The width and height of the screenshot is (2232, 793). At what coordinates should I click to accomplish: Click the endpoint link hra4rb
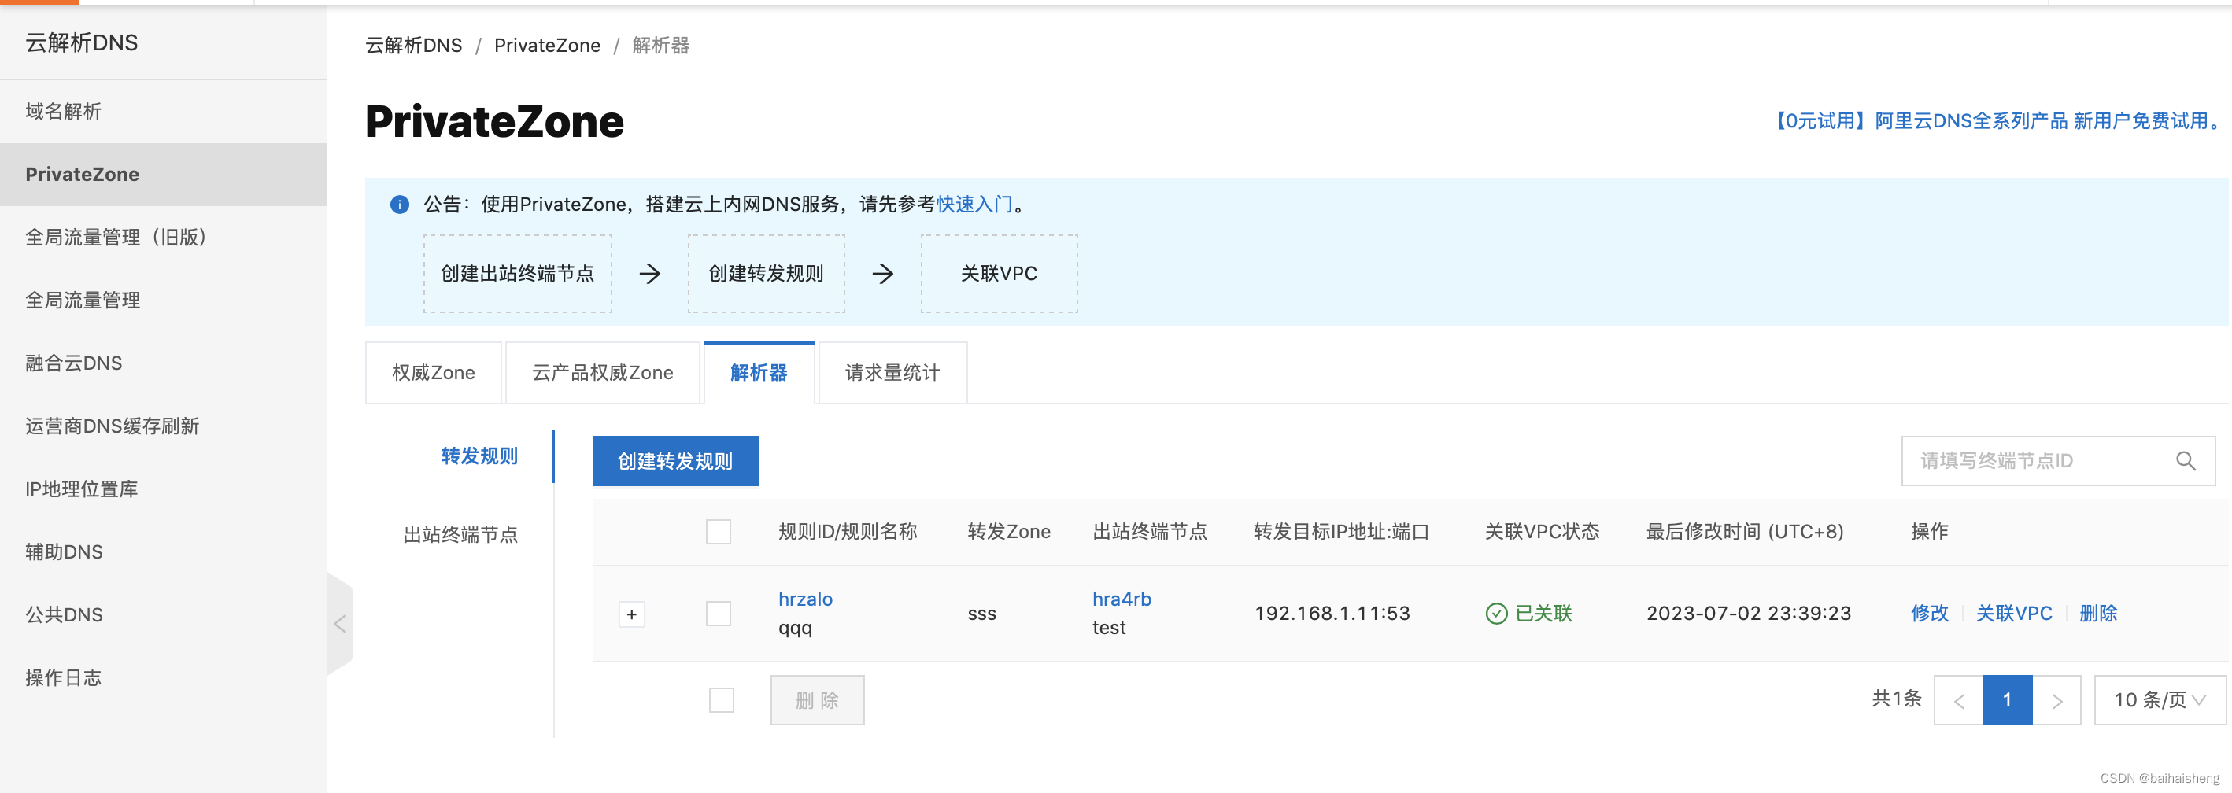tap(1122, 598)
